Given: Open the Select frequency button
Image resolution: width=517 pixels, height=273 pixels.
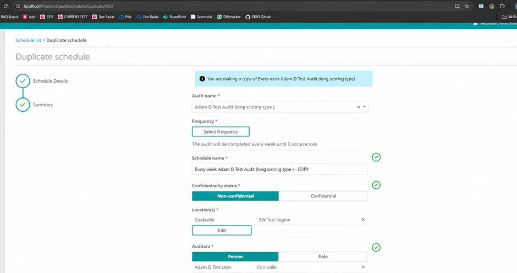Looking at the screenshot, I should (221, 132).
